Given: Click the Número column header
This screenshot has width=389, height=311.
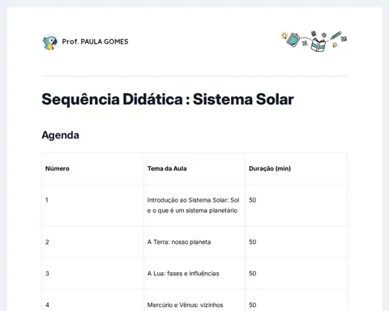Looking at the screenshot, I should 58,168.
